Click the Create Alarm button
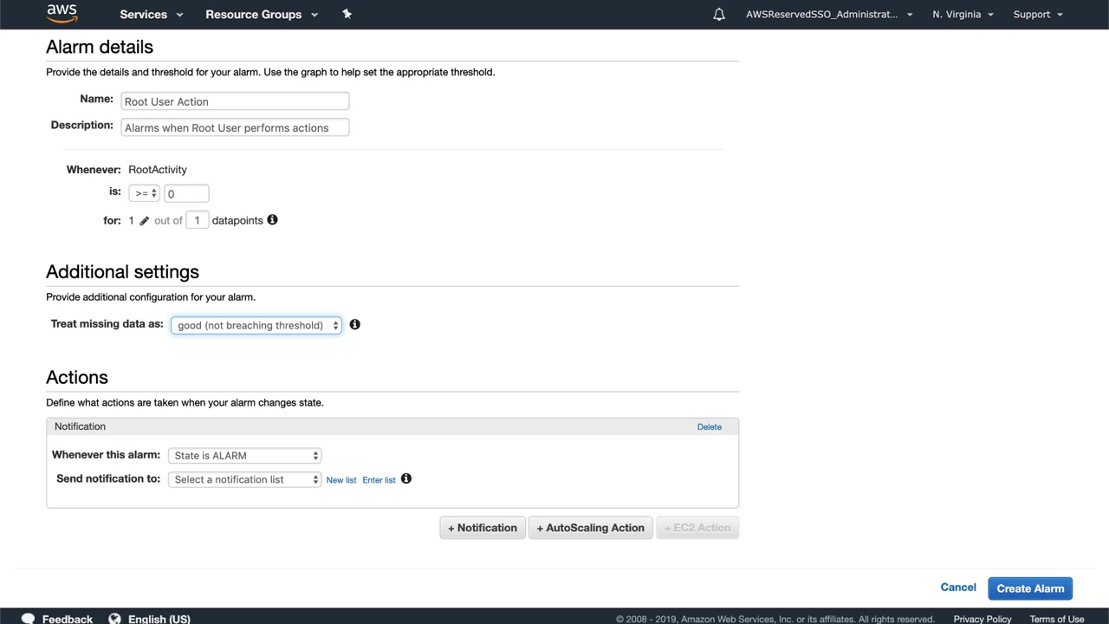Screen dimensions: 1109x624 (x=1030, y=588)
